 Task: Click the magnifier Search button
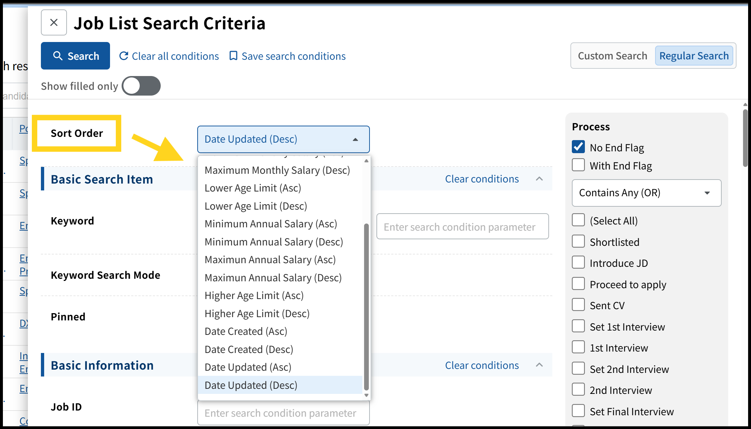point(75,56)
